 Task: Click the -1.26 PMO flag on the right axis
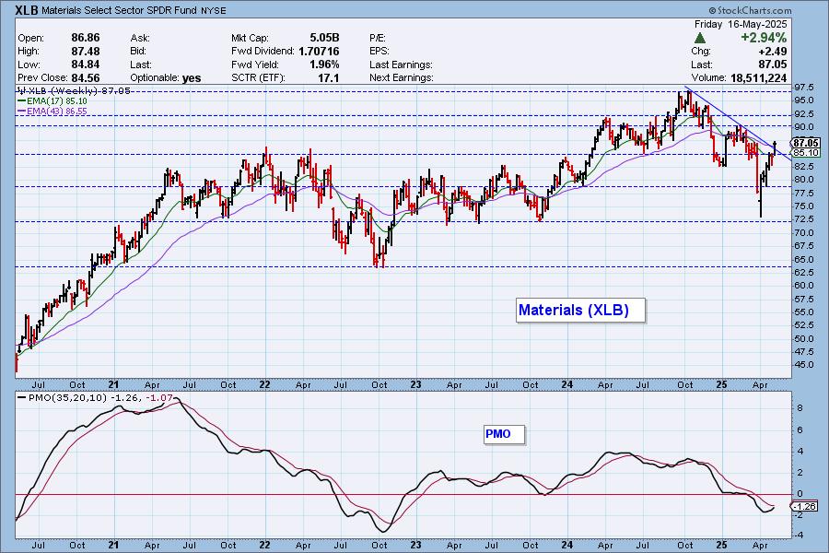(x=805, y=506)
